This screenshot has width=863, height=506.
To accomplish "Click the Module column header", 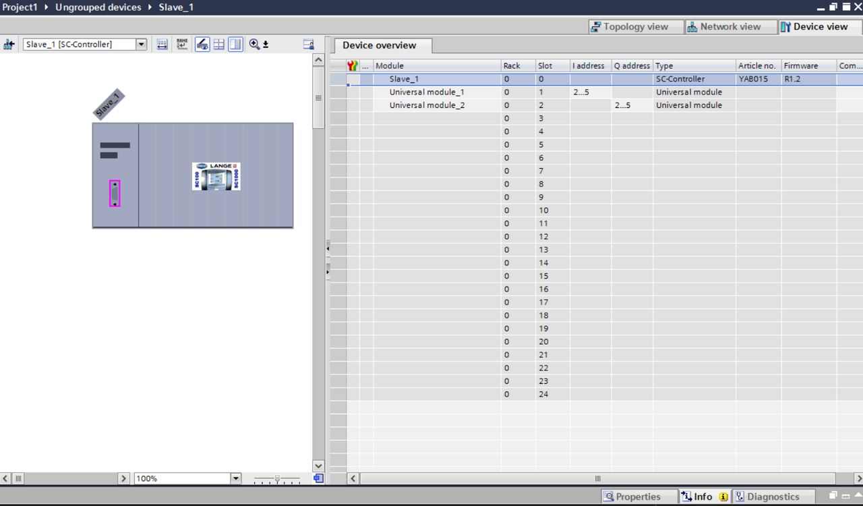I will click(x=437, y=66).
